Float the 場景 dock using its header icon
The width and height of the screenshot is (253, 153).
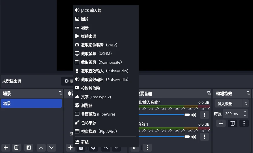(60, 93)
